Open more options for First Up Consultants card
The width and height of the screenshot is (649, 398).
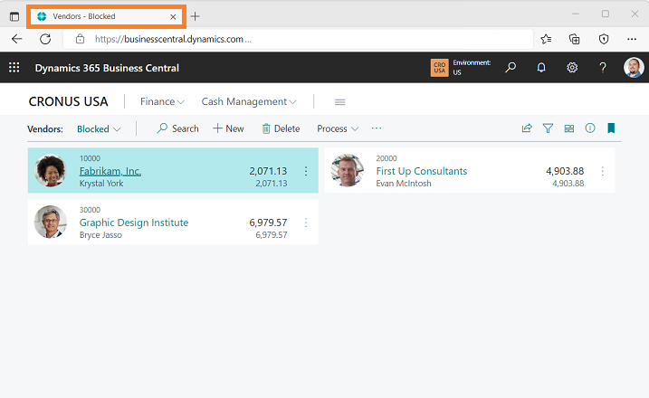click(602, 171)
